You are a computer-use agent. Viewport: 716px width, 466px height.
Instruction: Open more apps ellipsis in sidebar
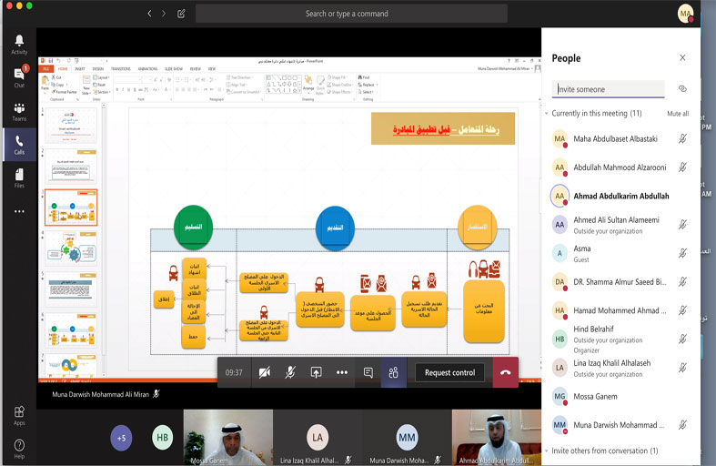19,211
